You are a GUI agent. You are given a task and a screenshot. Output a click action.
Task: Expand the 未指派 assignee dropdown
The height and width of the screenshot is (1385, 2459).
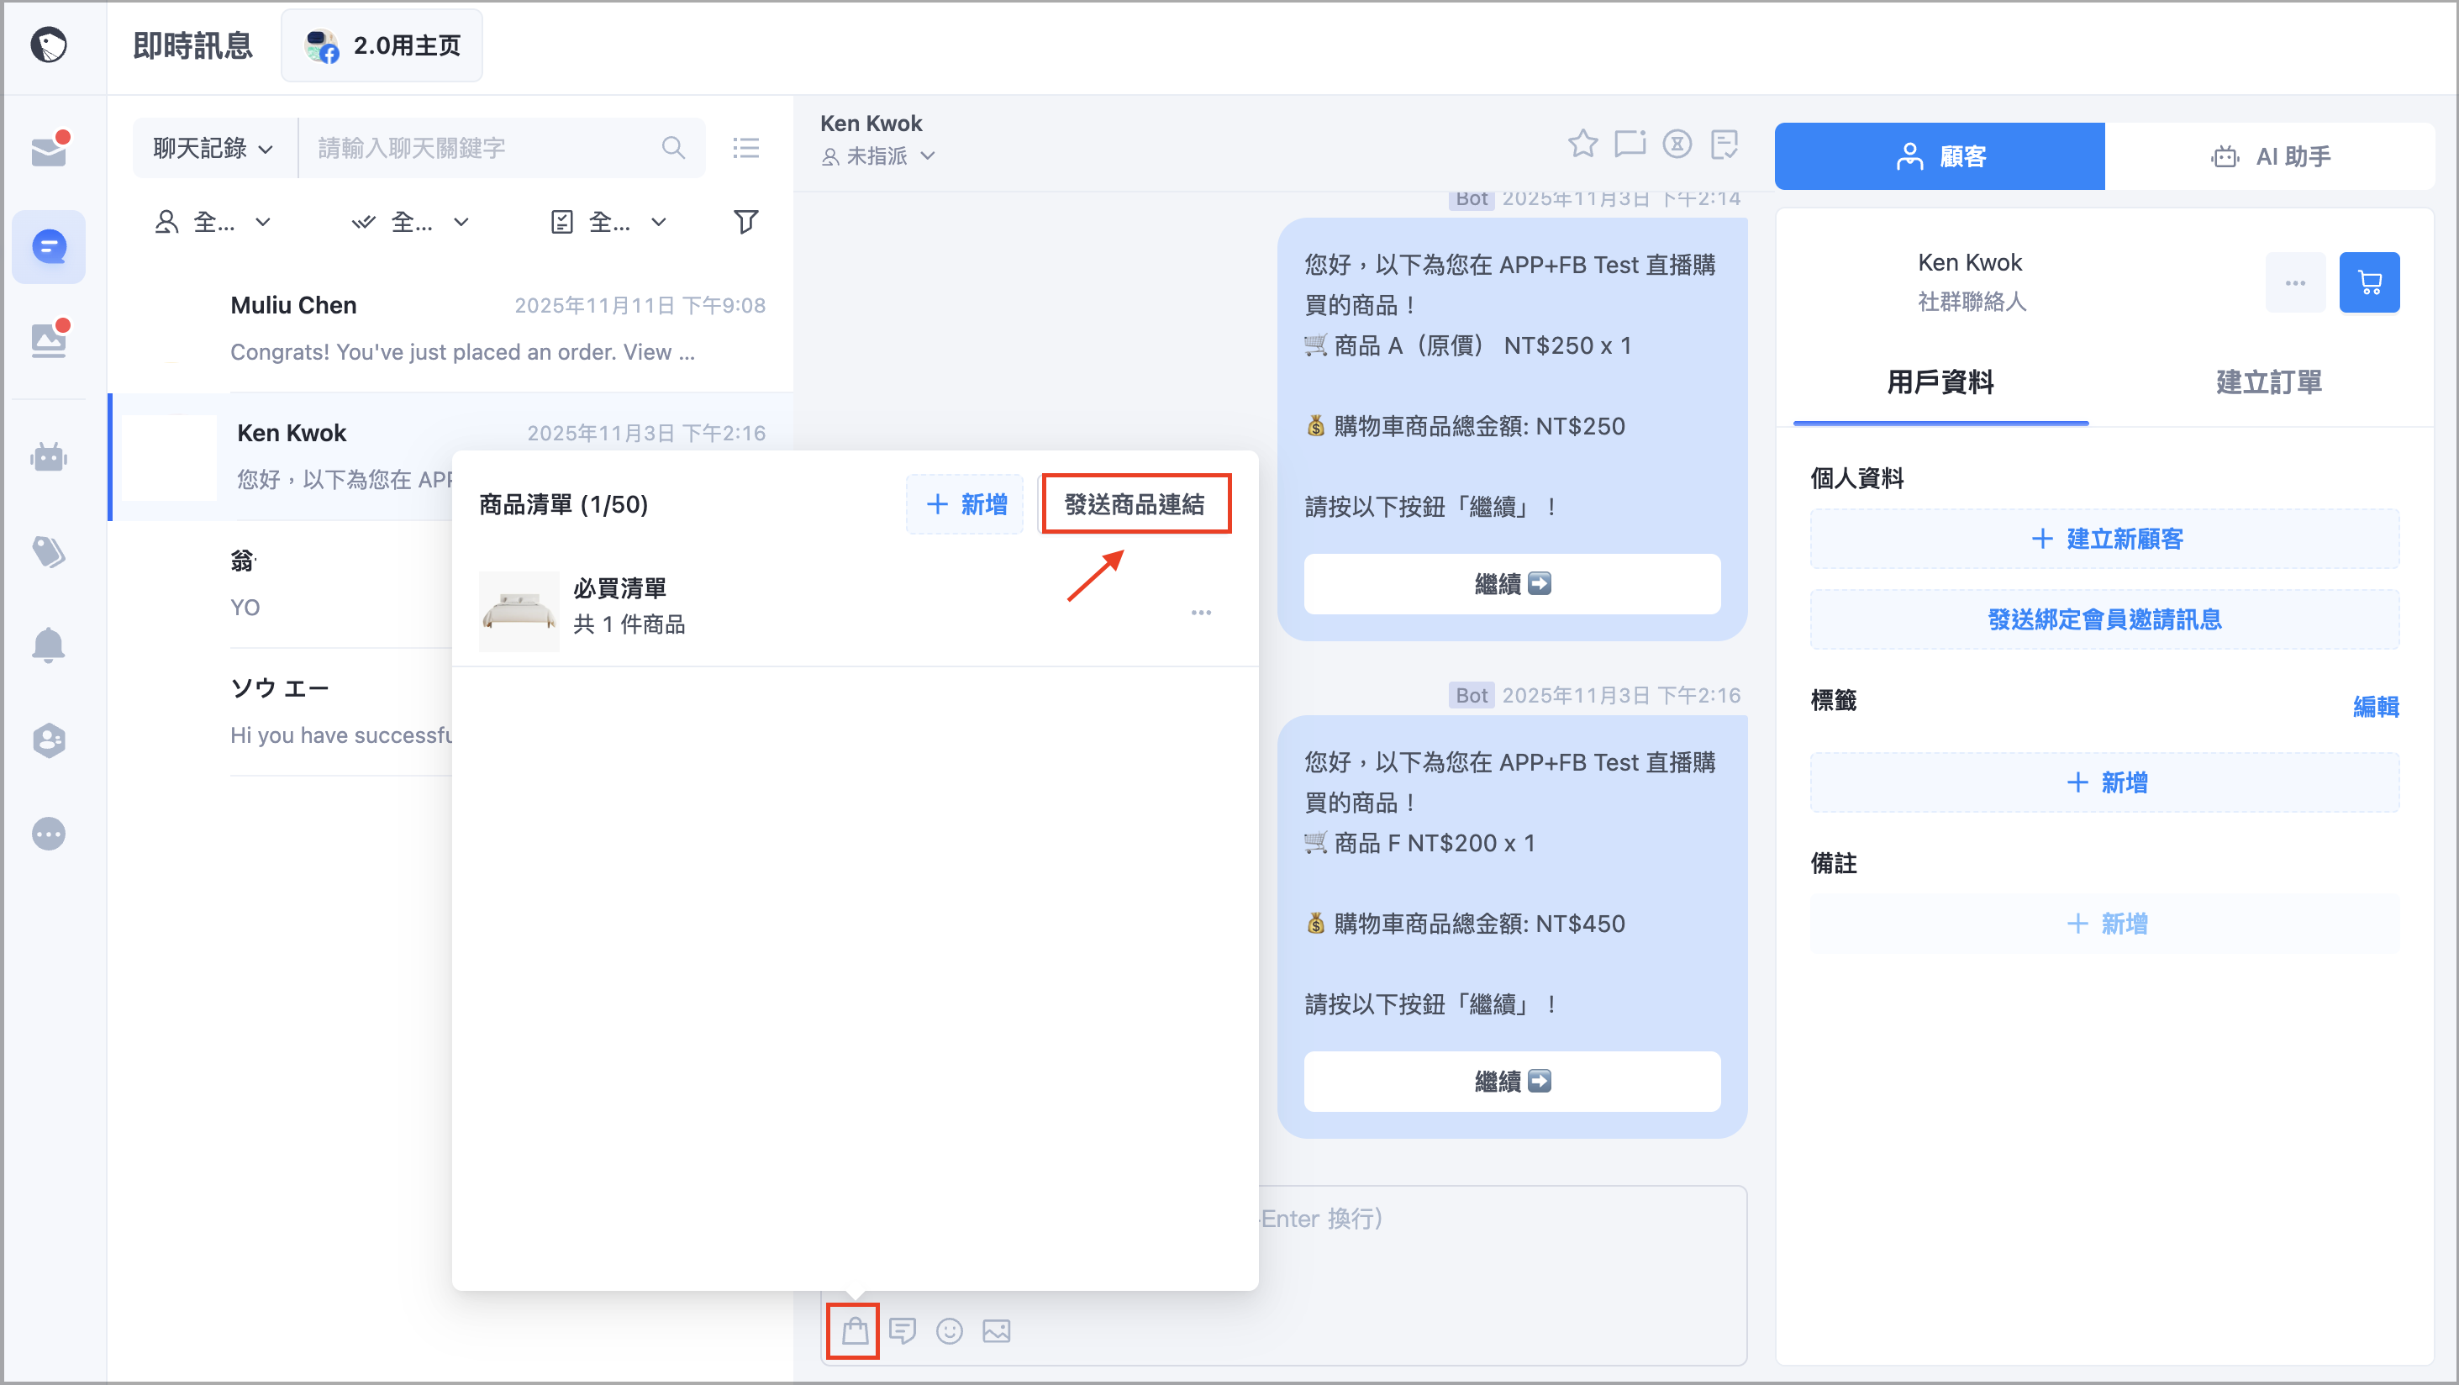[x=877, y=155]
